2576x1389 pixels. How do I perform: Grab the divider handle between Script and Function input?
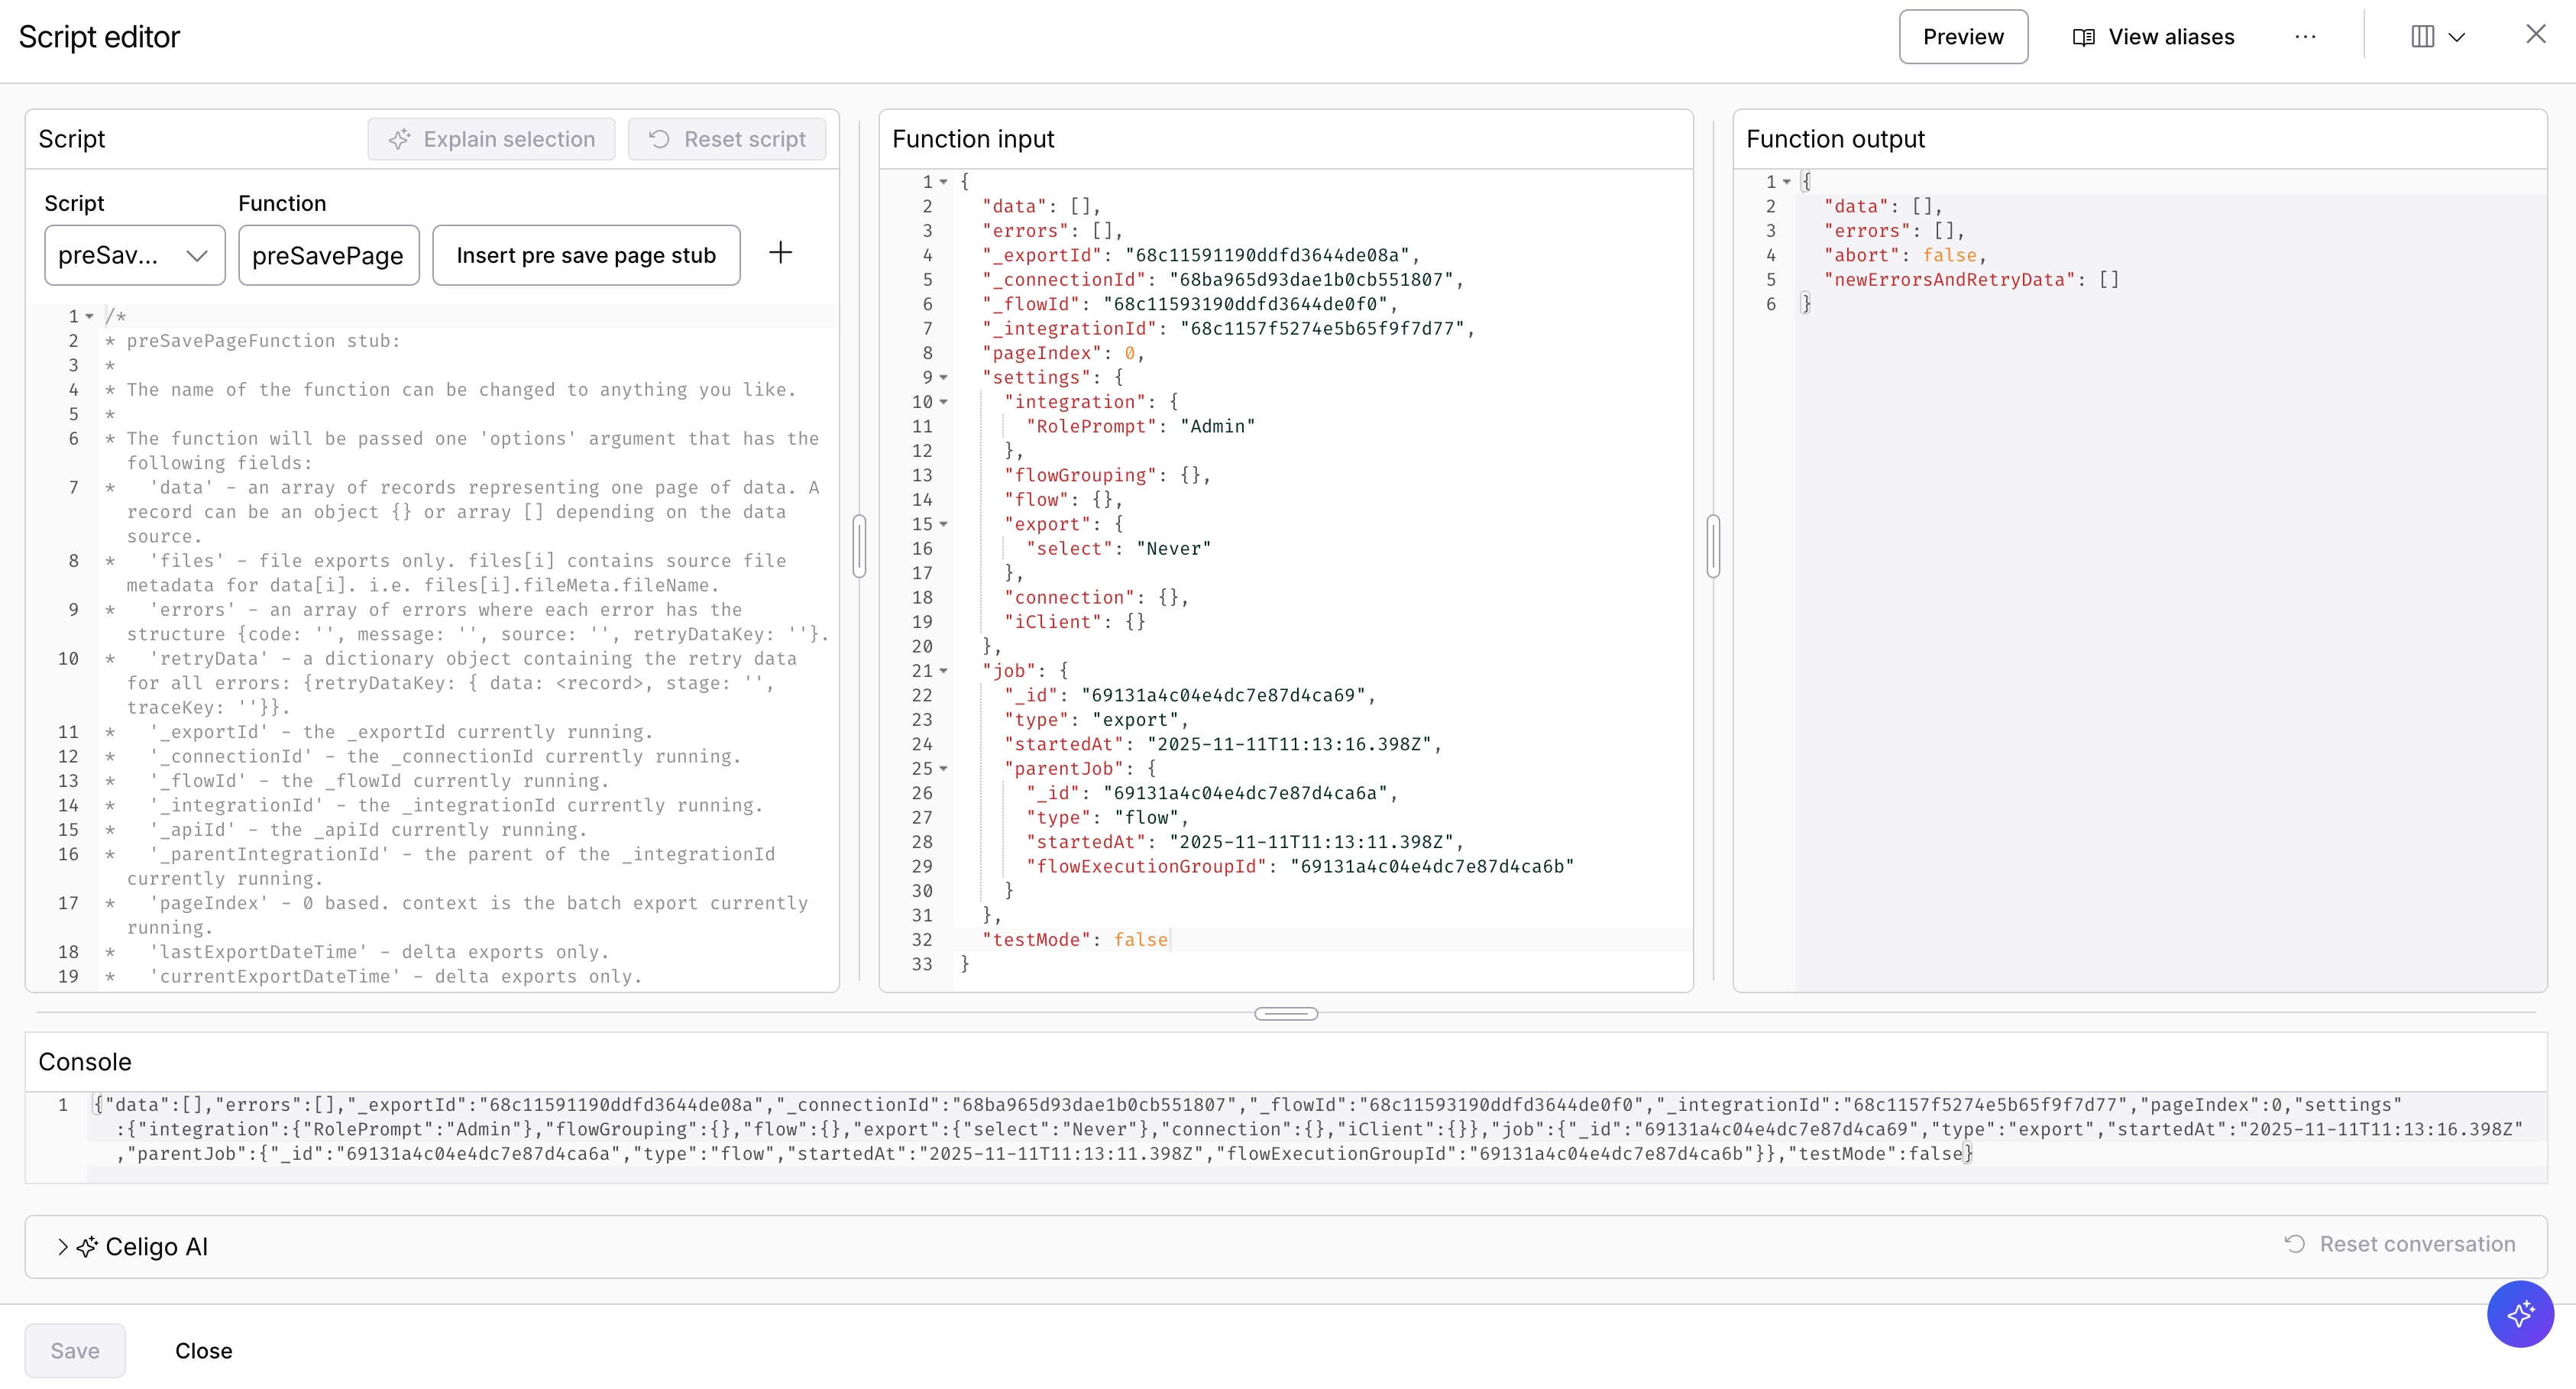pyautogui.click(x=859, y=546)
